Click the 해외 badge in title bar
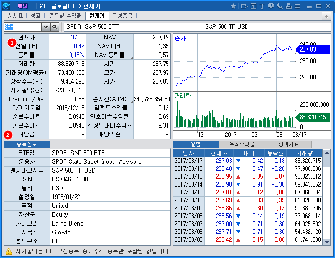The image size is (335, 258). 22,6
